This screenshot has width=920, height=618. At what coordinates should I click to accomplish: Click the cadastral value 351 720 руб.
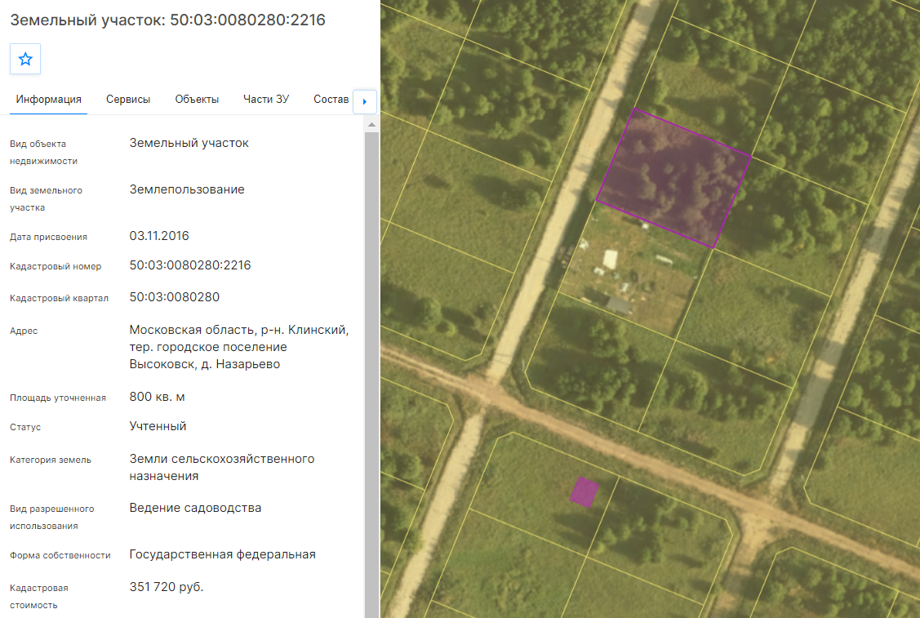click(167, 587)
